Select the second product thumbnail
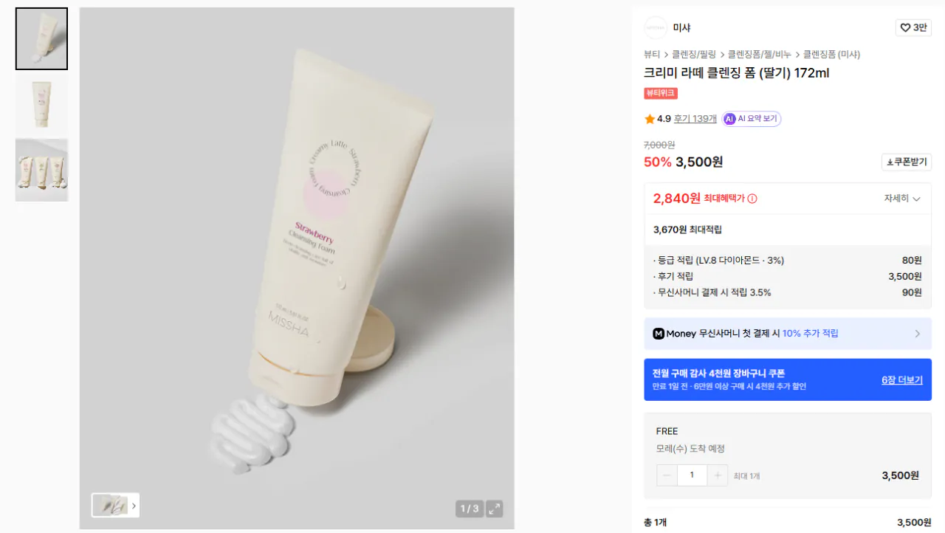Image resolution: width=945 pixels, height=533 pixels. tap(41, 104)
